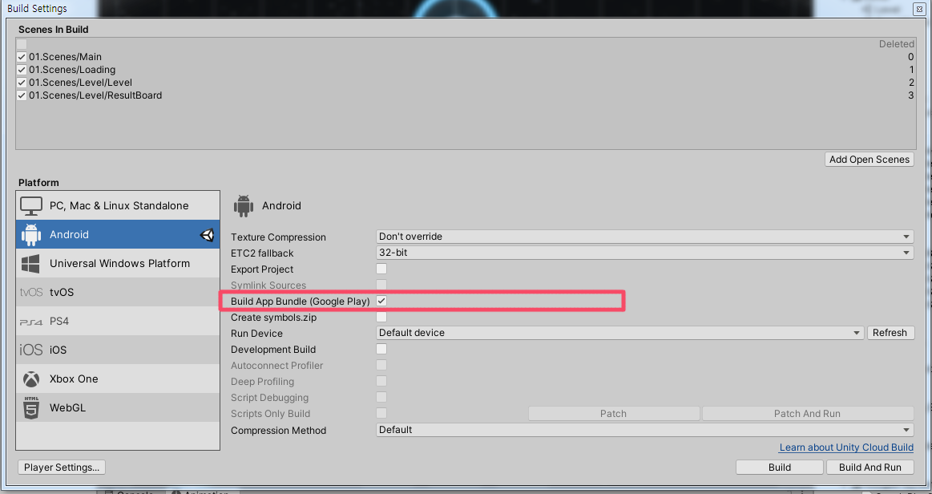
Task: Click the Xbox One logo icon
Action: (31, 379)
